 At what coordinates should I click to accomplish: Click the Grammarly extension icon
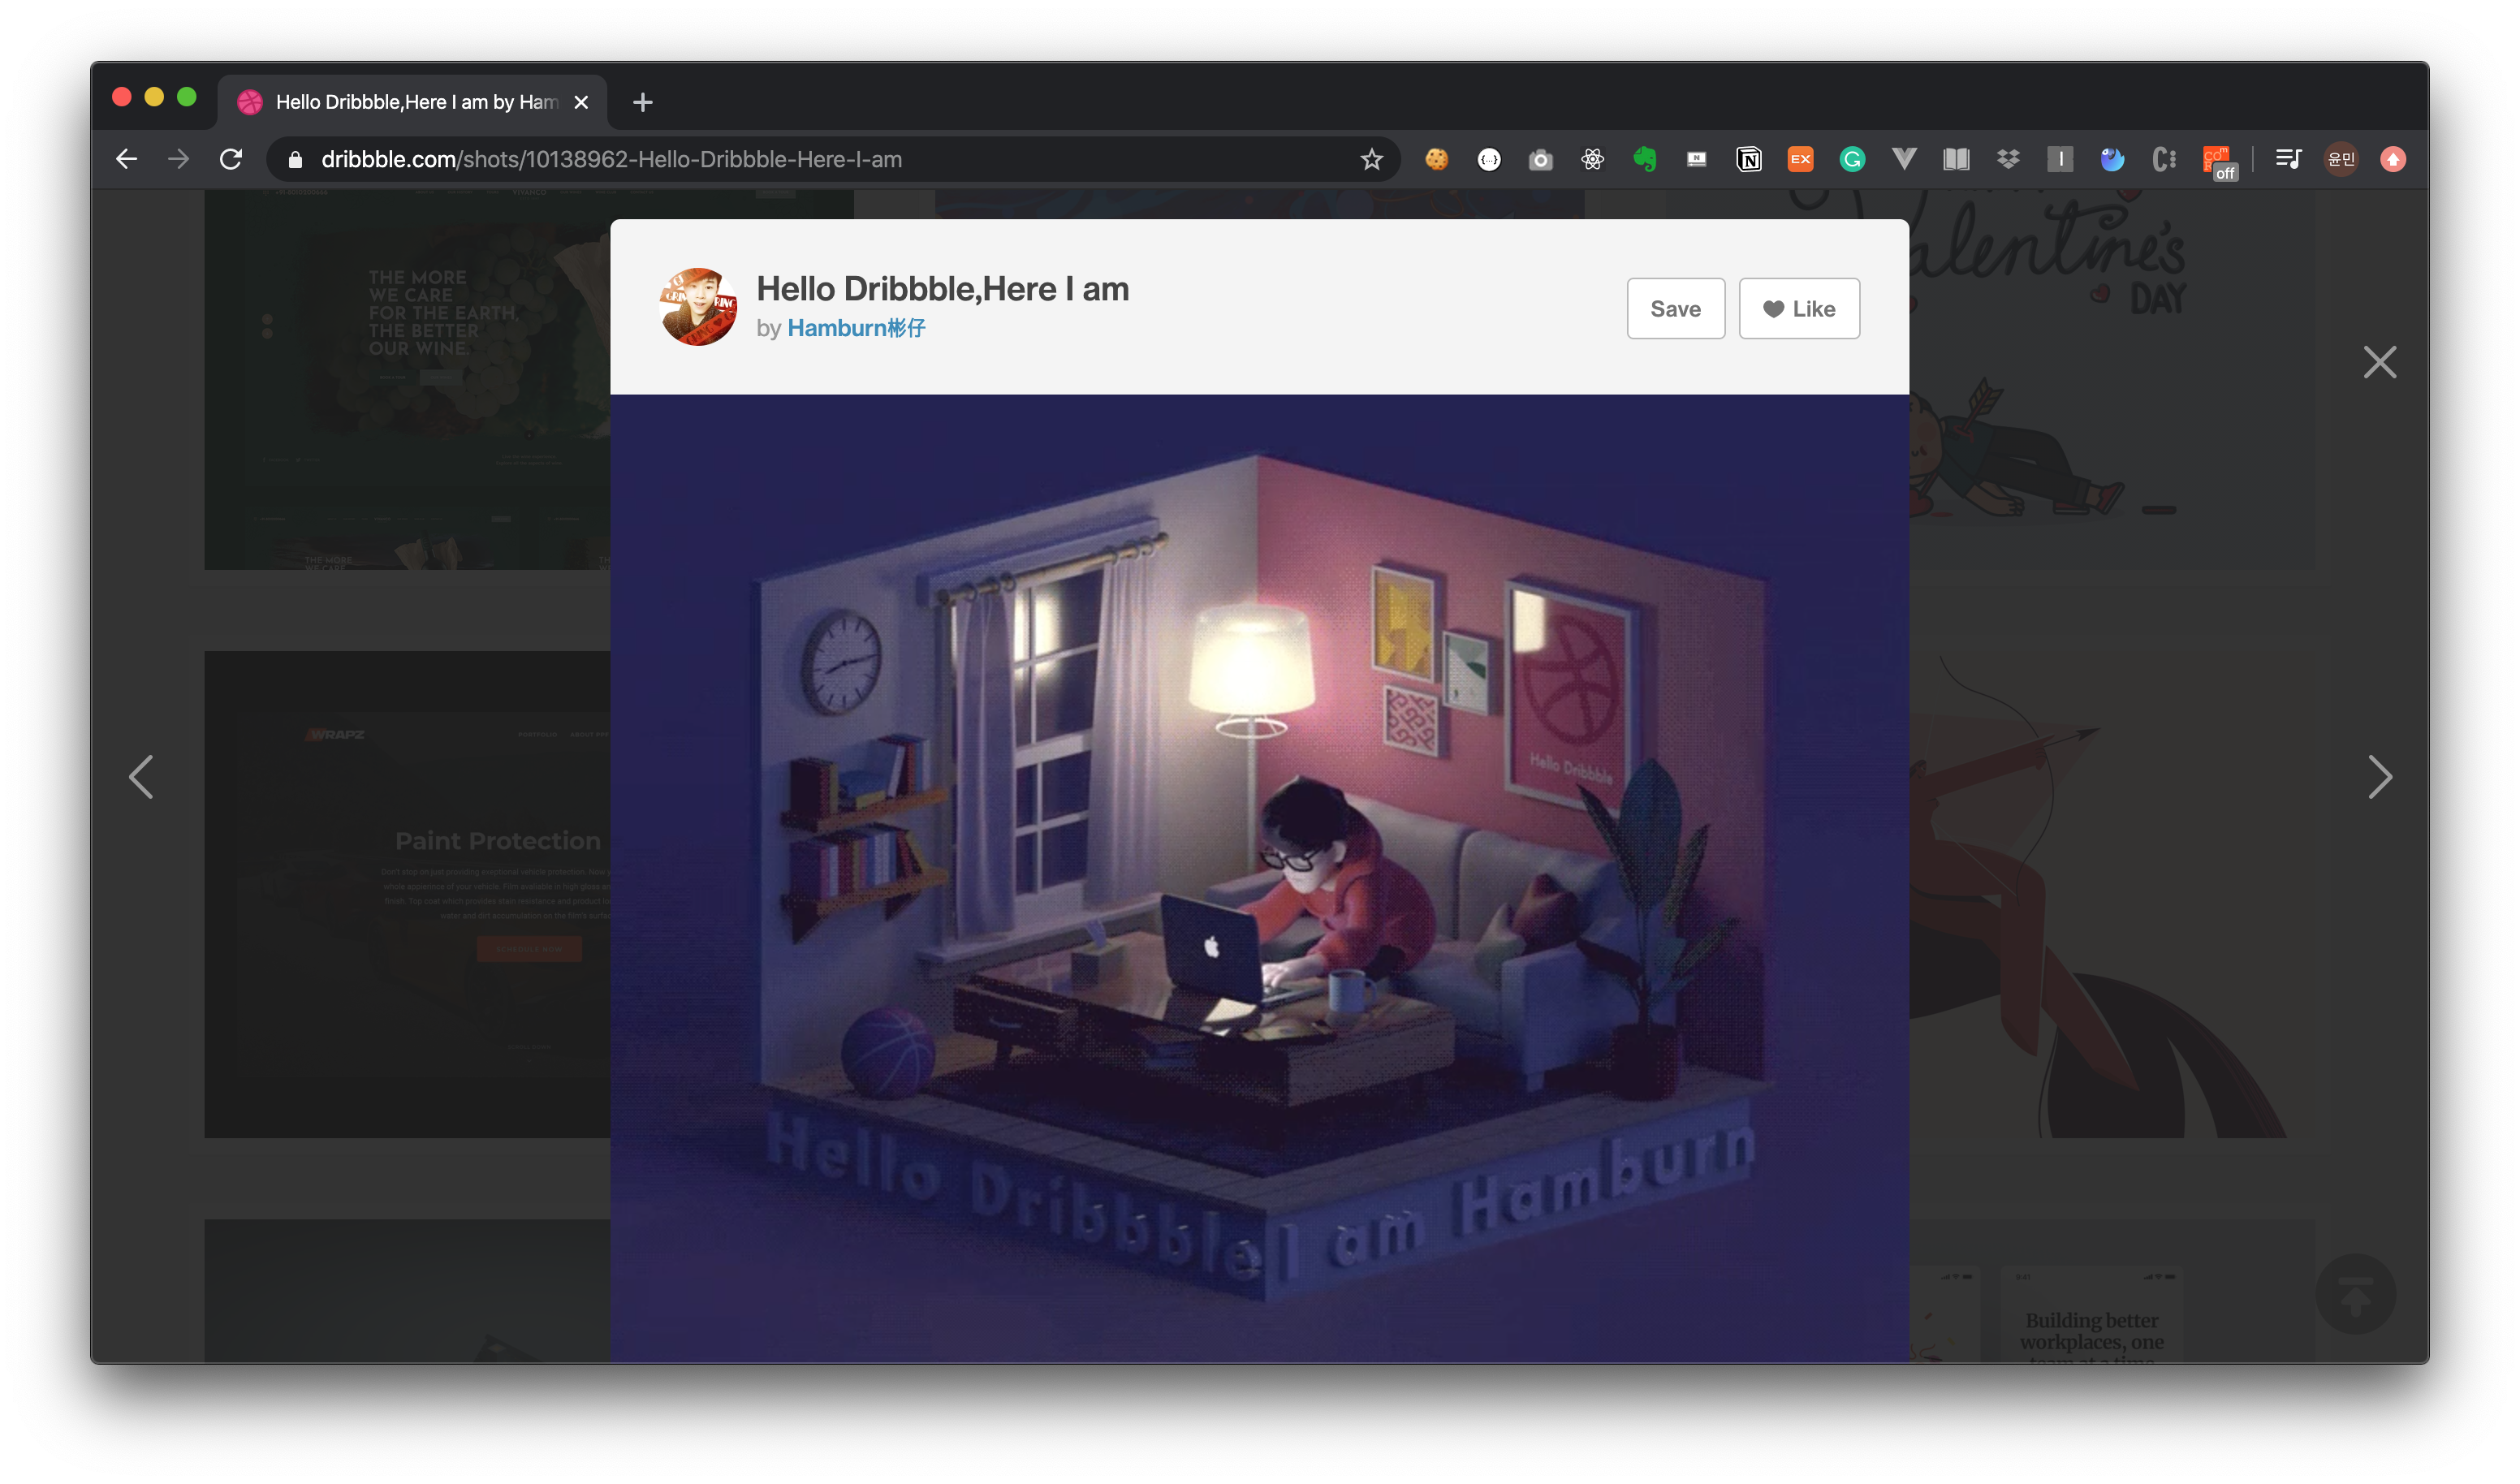click(1852, 159)
